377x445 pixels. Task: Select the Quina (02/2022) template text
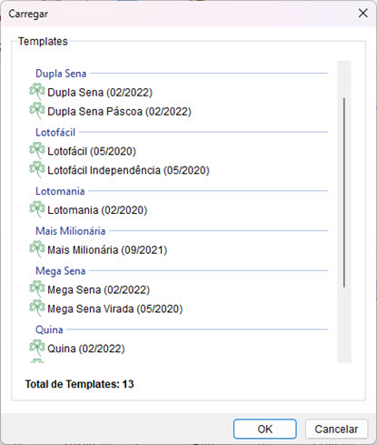(86, 349)
